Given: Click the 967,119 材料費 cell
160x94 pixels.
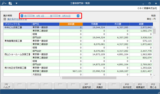Looking at the screenshot, I should pos(71,71).
